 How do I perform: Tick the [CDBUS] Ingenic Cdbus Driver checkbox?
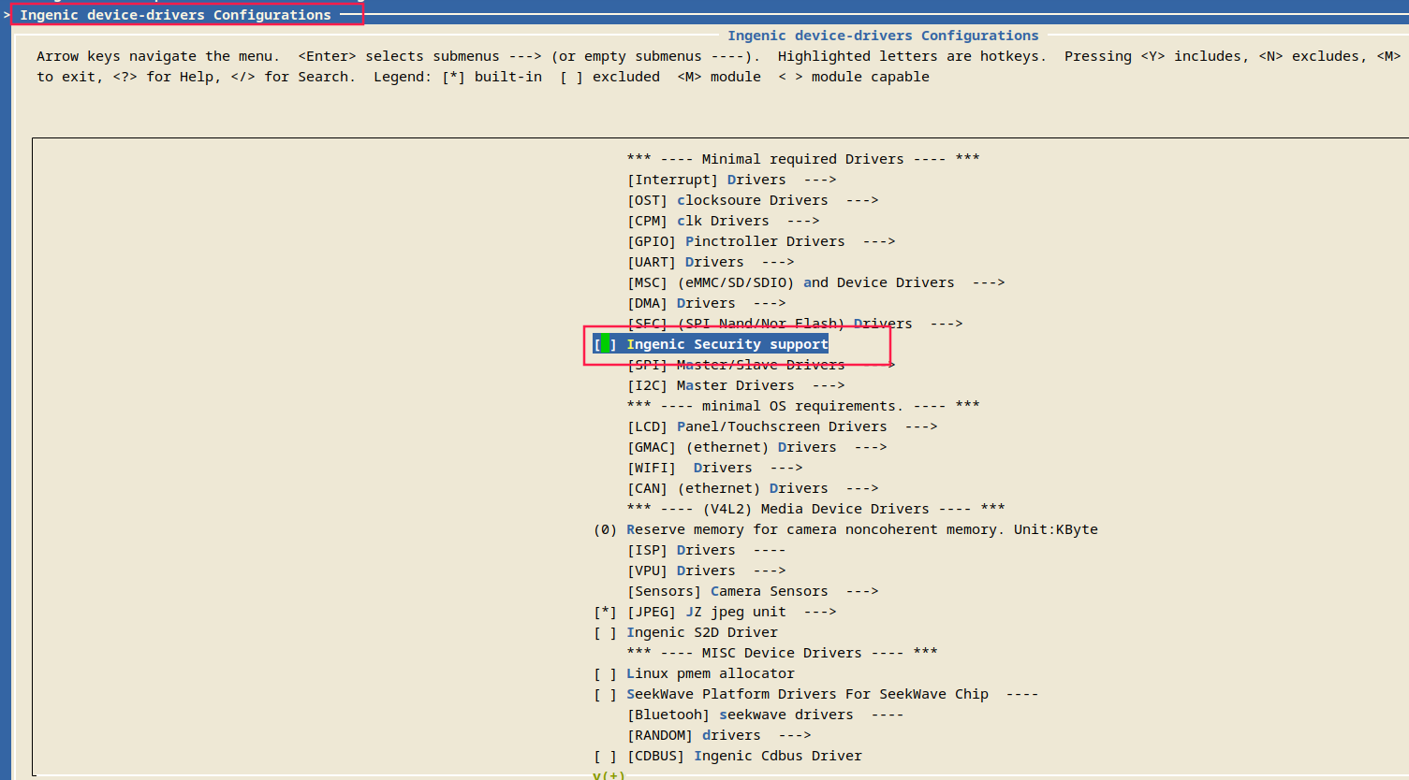tap(605, 756)
